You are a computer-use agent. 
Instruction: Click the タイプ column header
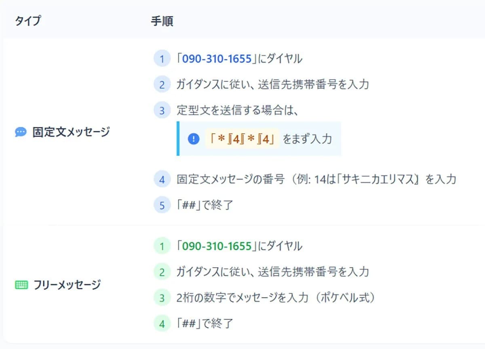(x=28, y=21)
